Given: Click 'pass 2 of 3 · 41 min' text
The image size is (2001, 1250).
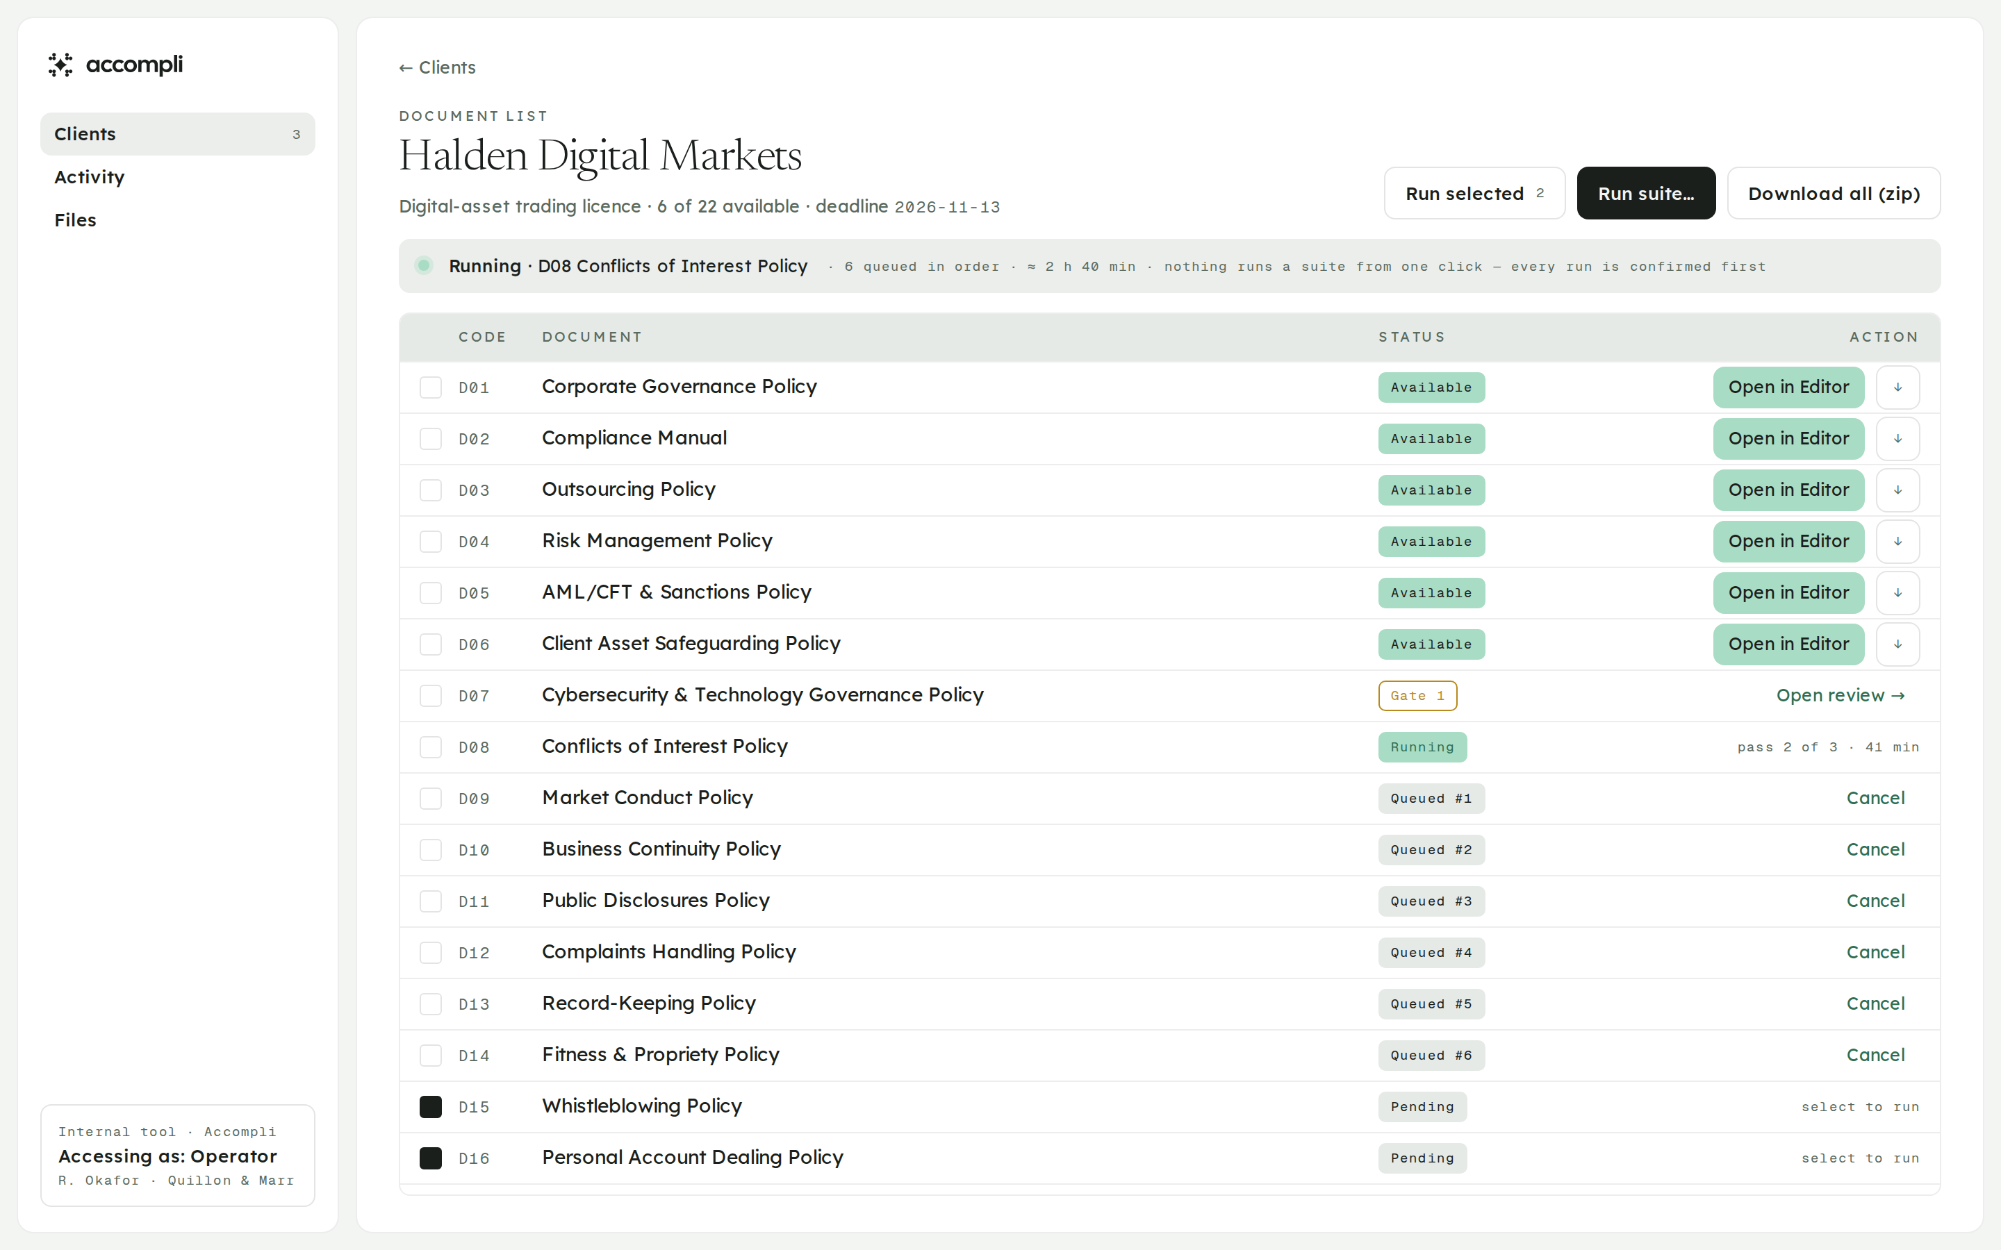Looking at the screenshot, I should pyautogui.click(x=1827, y=747).
